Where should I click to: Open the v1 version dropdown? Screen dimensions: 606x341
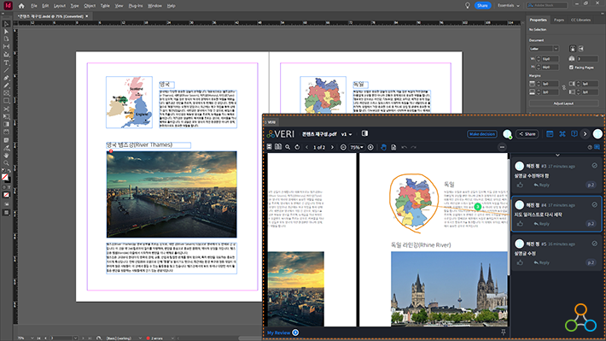click(x=347, y=134)
